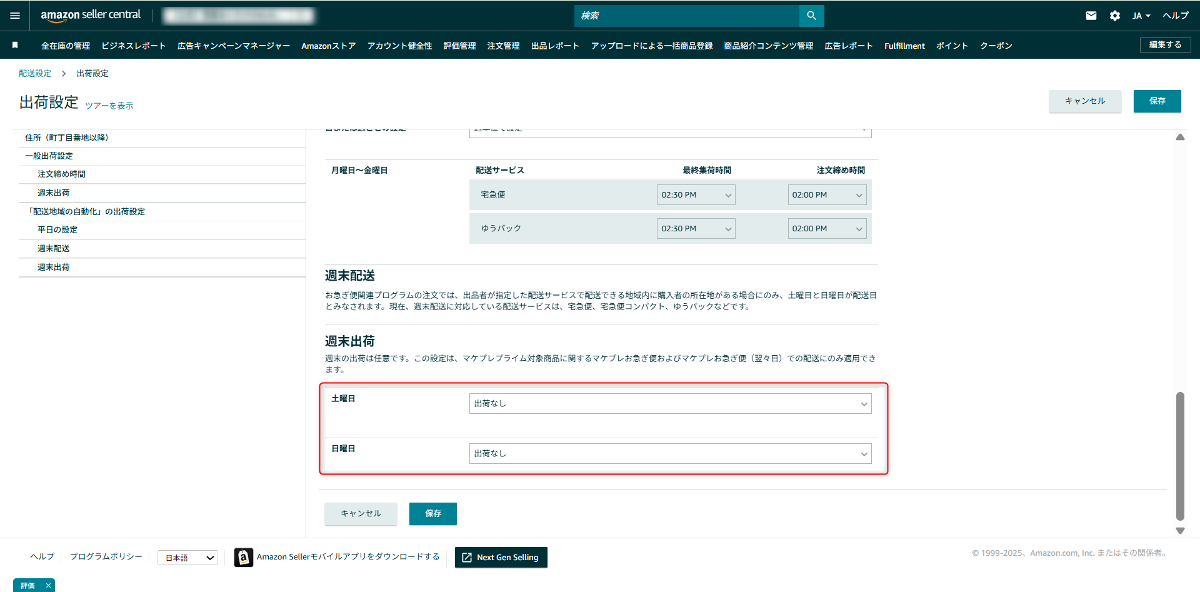The width and height of the screenshot is (1200, 592).
Task: Click the Amazon Seller mobile app icon
Action: pos(243,557)
